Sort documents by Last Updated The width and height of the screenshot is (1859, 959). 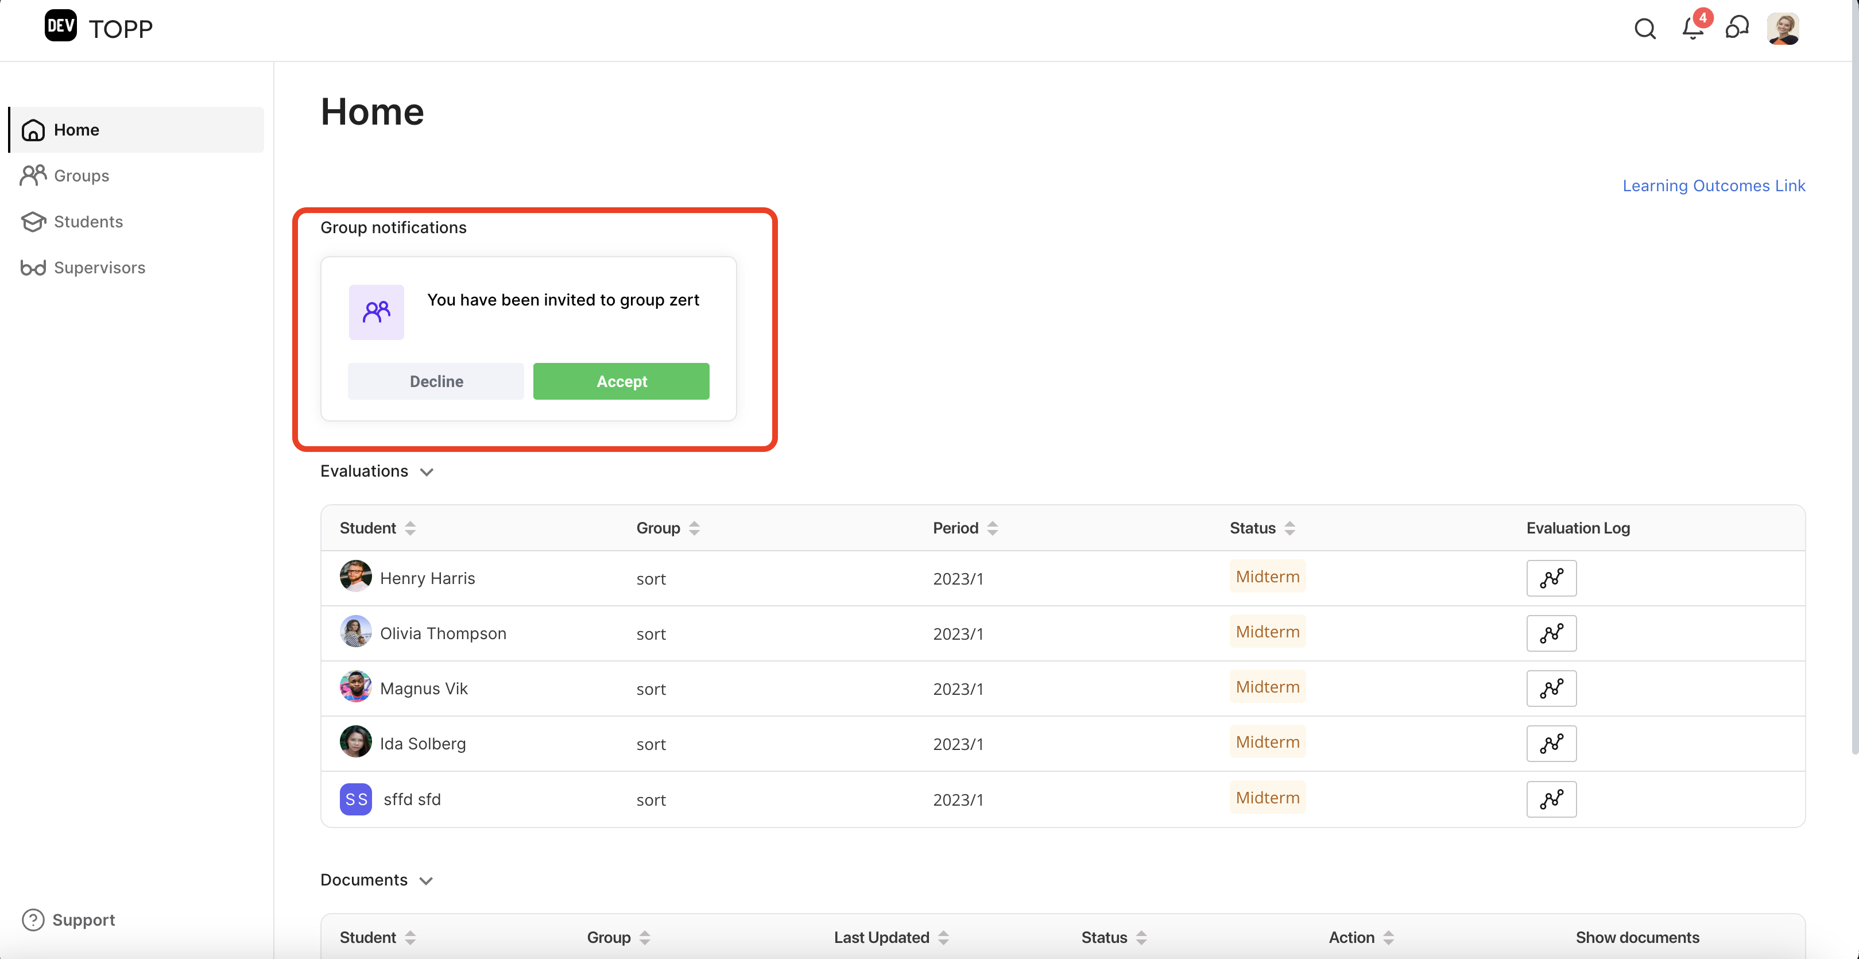(x=943, y=937)
